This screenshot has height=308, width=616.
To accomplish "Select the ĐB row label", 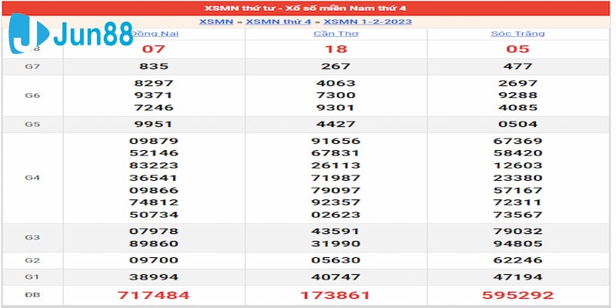I will 32,295.
